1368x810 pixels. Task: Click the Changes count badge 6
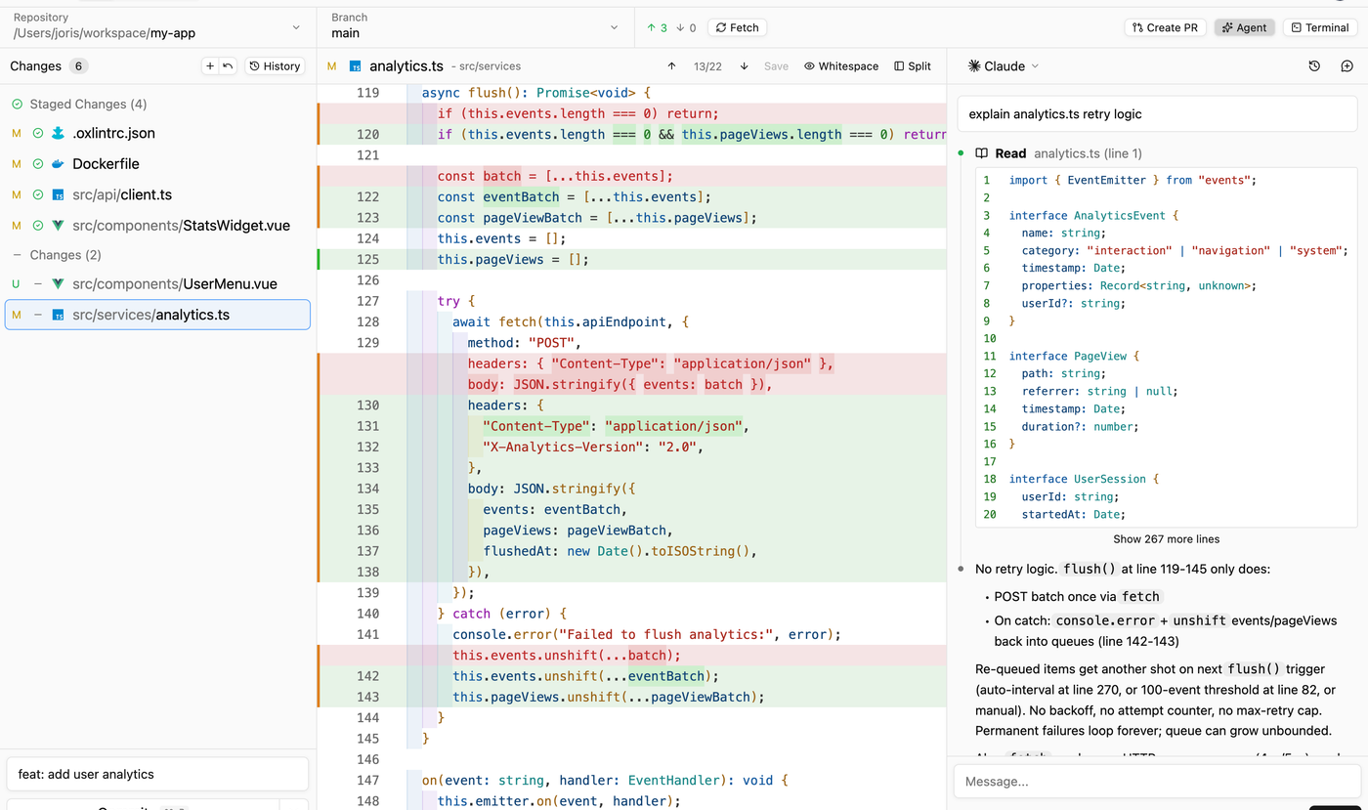click(x=78, y=66)
